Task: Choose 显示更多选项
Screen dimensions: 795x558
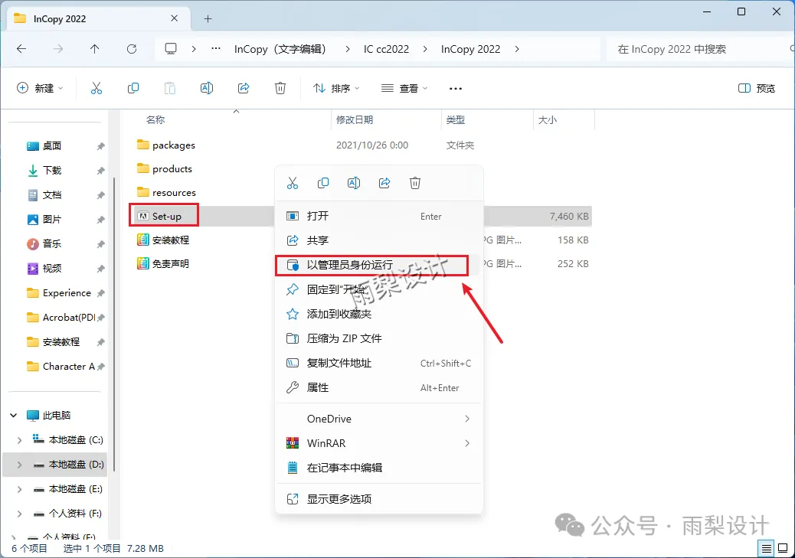Action: (379, 499)
